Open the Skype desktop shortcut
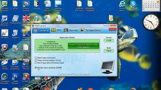This screenshot has height=90, width=161. pos(133,5)
